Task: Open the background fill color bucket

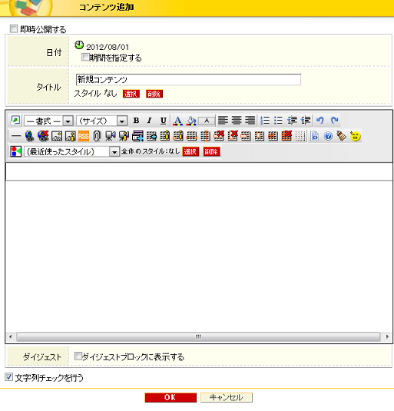Action: [191, 121]
